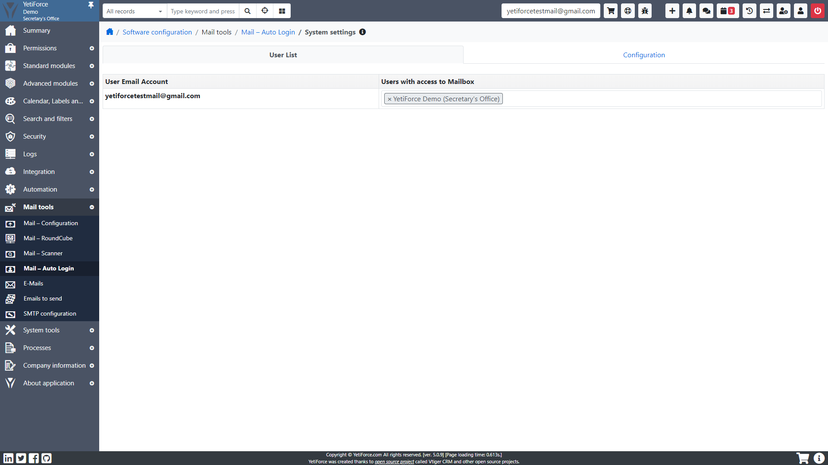Open Mail – Scanner menu item

click(x=50, y=253)
